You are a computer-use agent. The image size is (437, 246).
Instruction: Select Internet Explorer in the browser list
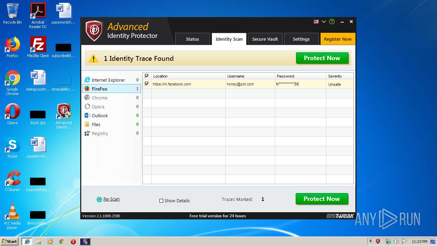point(111,80)
